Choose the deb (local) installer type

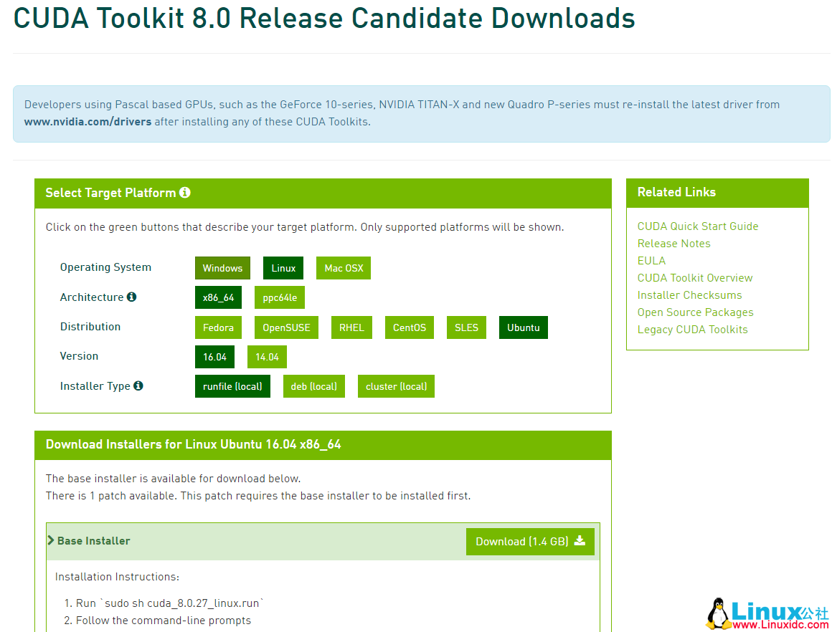(313, 386)
